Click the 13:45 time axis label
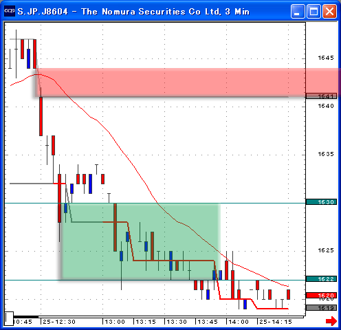 [208, 322]
